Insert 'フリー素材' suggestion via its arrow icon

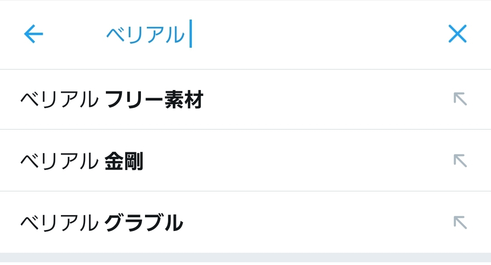(460, 99)
